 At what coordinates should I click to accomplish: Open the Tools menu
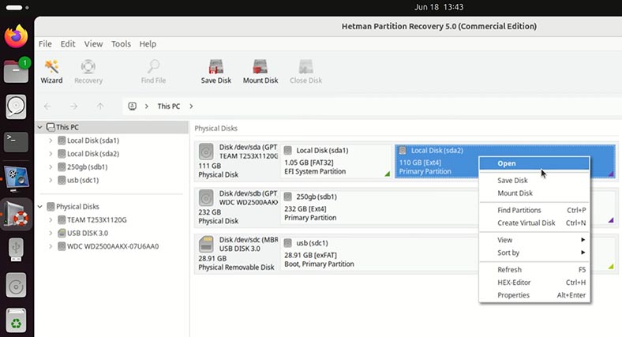pyautogui.click(x=121, y=44)
